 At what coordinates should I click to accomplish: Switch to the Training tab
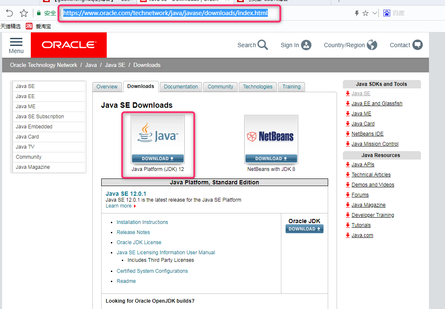pyautogui.click(x=291, y=87)
